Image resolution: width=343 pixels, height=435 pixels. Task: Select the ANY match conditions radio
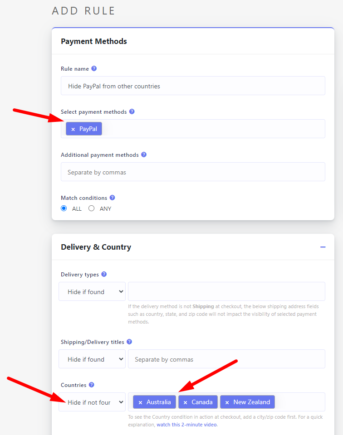click(x=92, y=209)
